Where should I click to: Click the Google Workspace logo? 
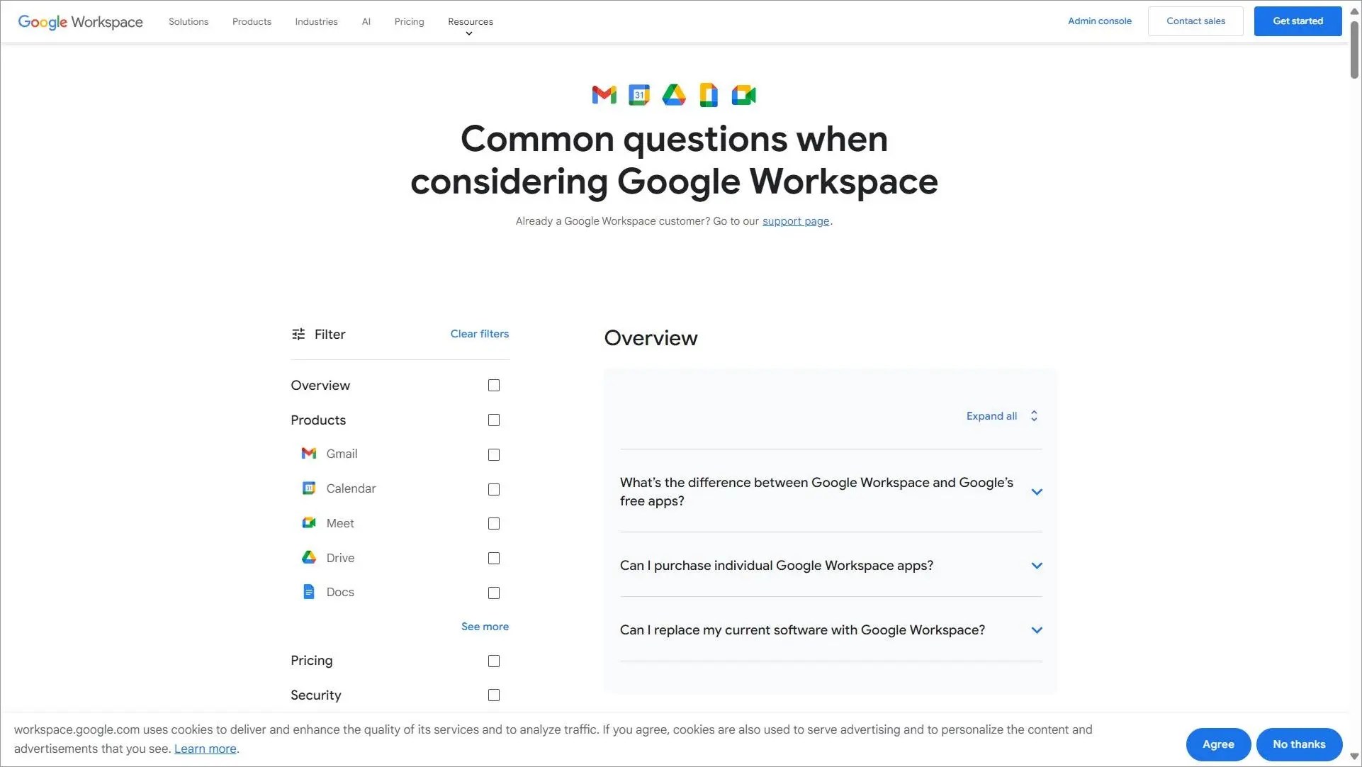click(80, 22)
